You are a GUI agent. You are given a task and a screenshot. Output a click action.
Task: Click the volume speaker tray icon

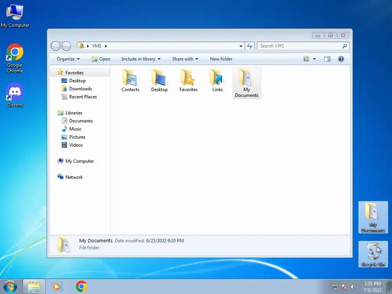(x=353, y=287)
